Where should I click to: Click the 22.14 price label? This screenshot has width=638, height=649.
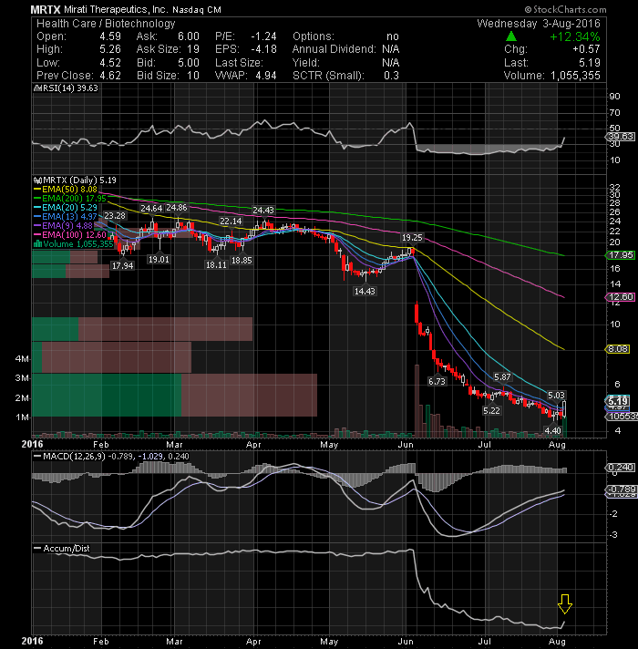pyautogui.click(x=231, y=221)
